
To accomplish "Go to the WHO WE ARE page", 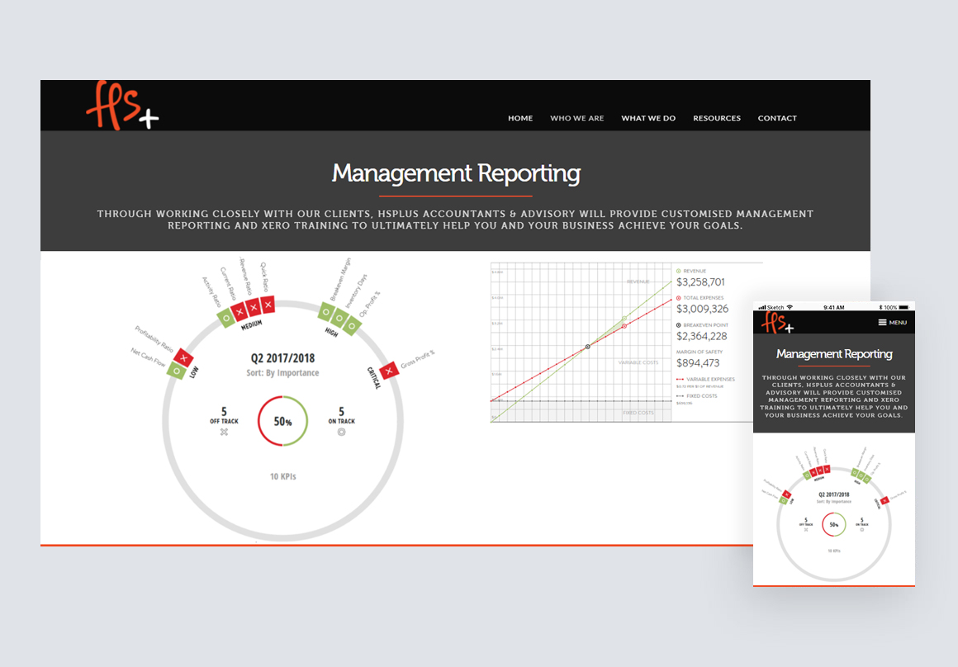I will coord(577,118).
